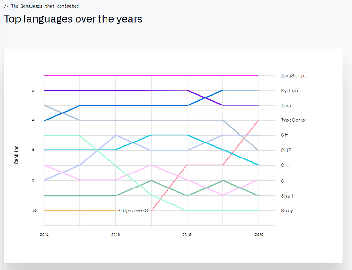Viewport: 352px width, 270px height.
Task: Select the C# language label
Action: pyautogui.click(x=284, y=135)
